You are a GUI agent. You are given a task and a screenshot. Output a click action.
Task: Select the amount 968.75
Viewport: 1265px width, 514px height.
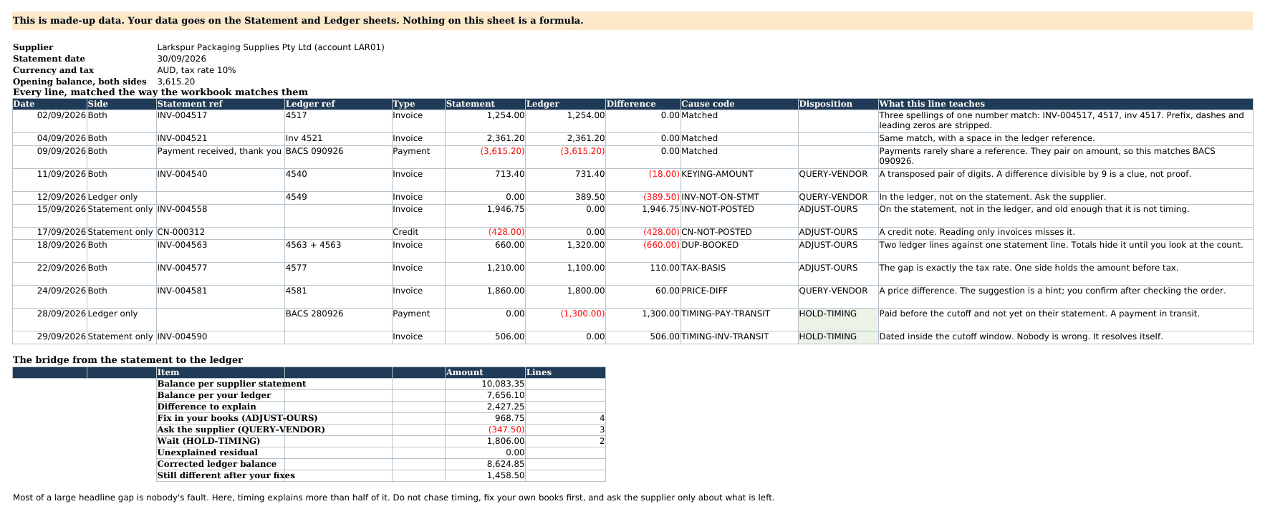click(x=485, y=418)
